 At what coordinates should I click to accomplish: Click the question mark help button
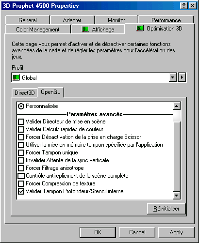[184, 6]
